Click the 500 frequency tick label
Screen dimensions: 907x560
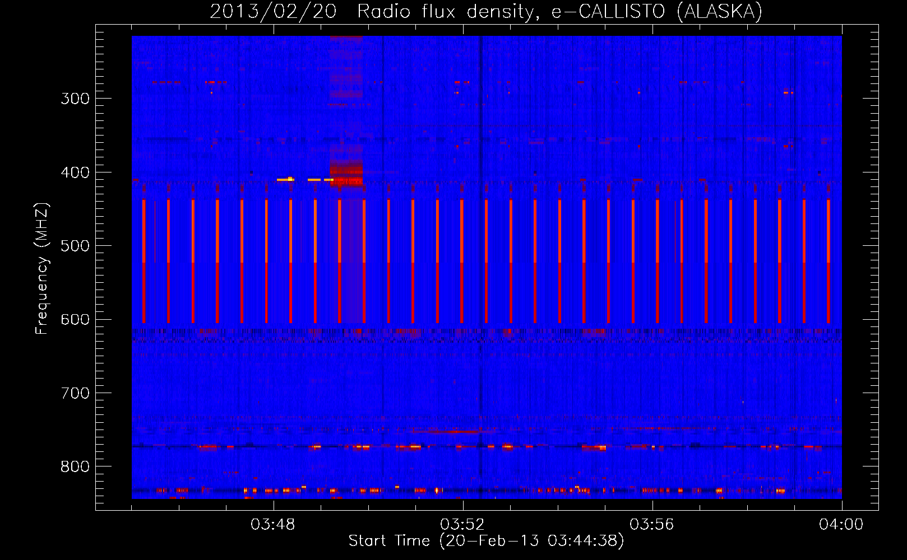pyautogui.click(x=75, y=246)
